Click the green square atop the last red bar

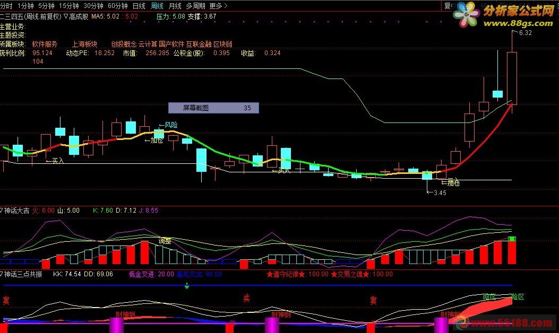point(512,239)
